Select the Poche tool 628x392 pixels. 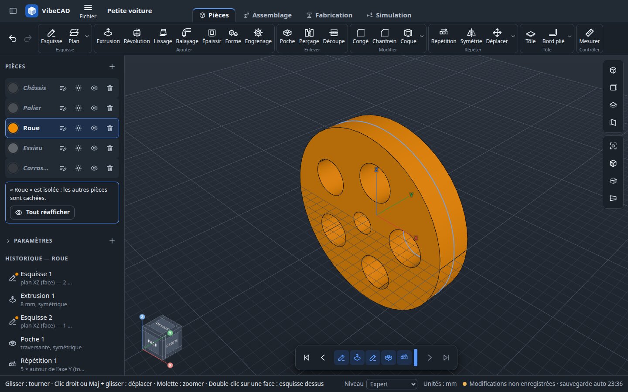287,36
